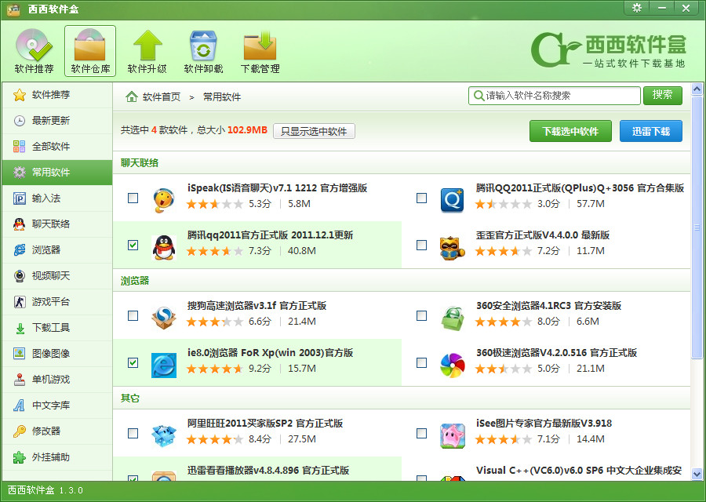The image size is (706, 502).
Task: Click 只显示选中软件 button
Action: pyautogui.click(x=314, y=131)
